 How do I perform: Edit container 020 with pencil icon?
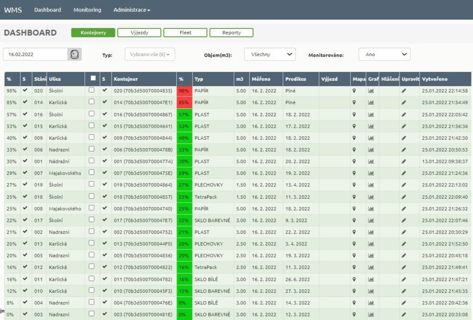[404, 91]
